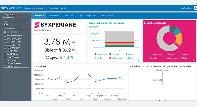
Task: Click the 2017 bar chart axis label
Action: tap(119, 50)
